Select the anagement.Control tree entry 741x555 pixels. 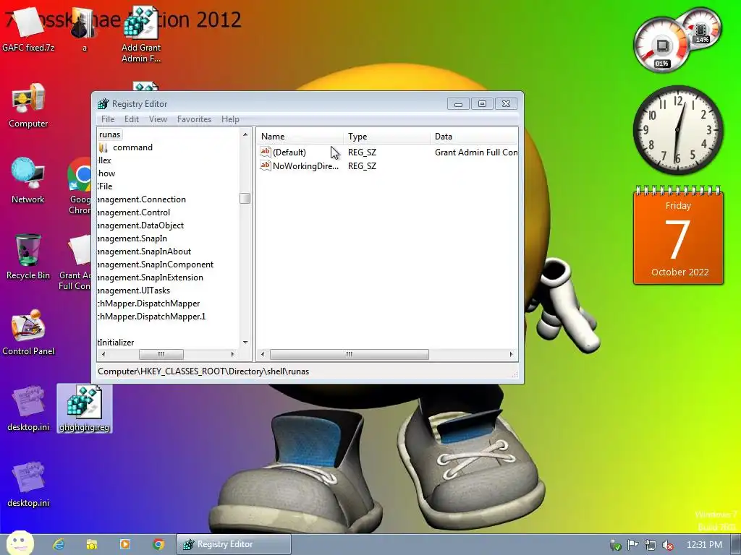133,212
